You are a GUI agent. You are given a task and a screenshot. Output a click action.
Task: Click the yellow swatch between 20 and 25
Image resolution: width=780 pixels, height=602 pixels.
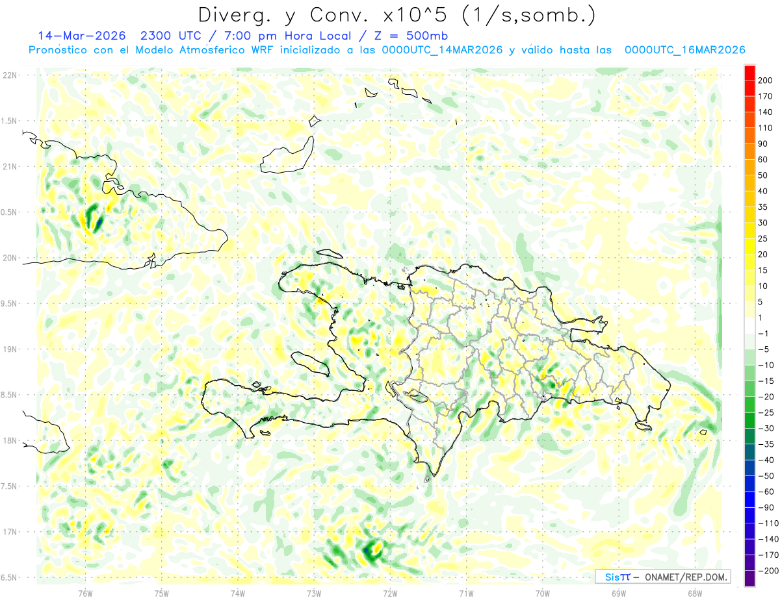(x=749, y=246)
